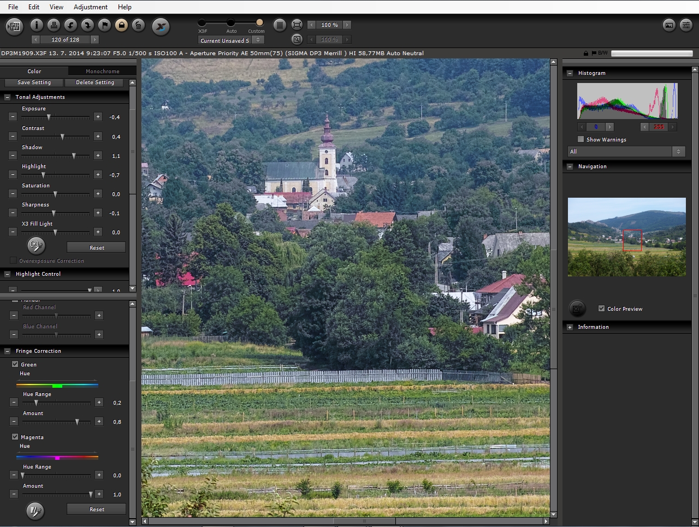
Task: Uncheck the Color Preview checkbox
Action: coord(601,309)
